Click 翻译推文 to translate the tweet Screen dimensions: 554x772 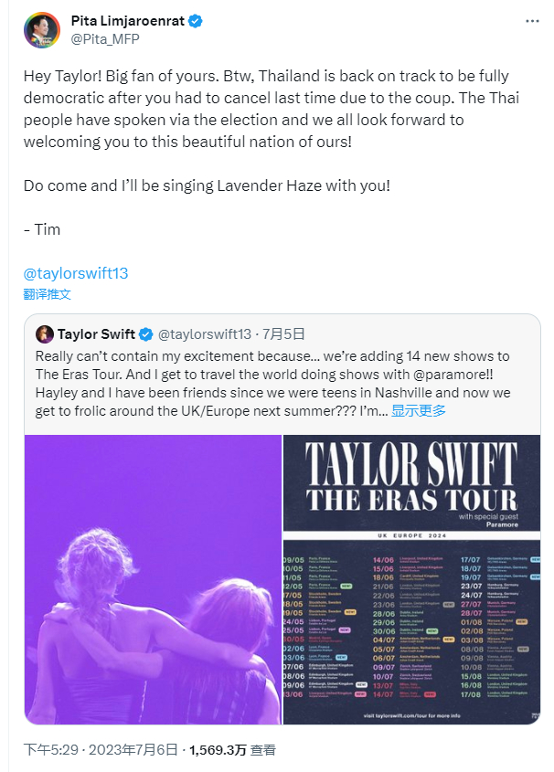click(x=47, y=294)
